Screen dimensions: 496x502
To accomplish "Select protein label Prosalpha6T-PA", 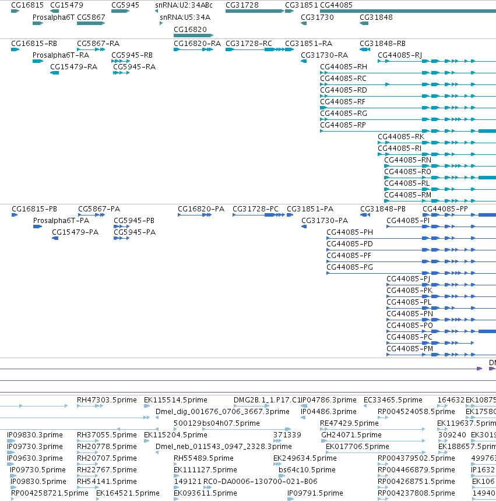I will [61, 221].
